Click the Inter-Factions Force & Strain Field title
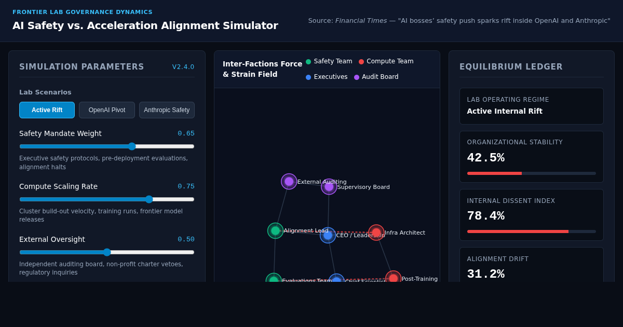 [x=262, y=69]
